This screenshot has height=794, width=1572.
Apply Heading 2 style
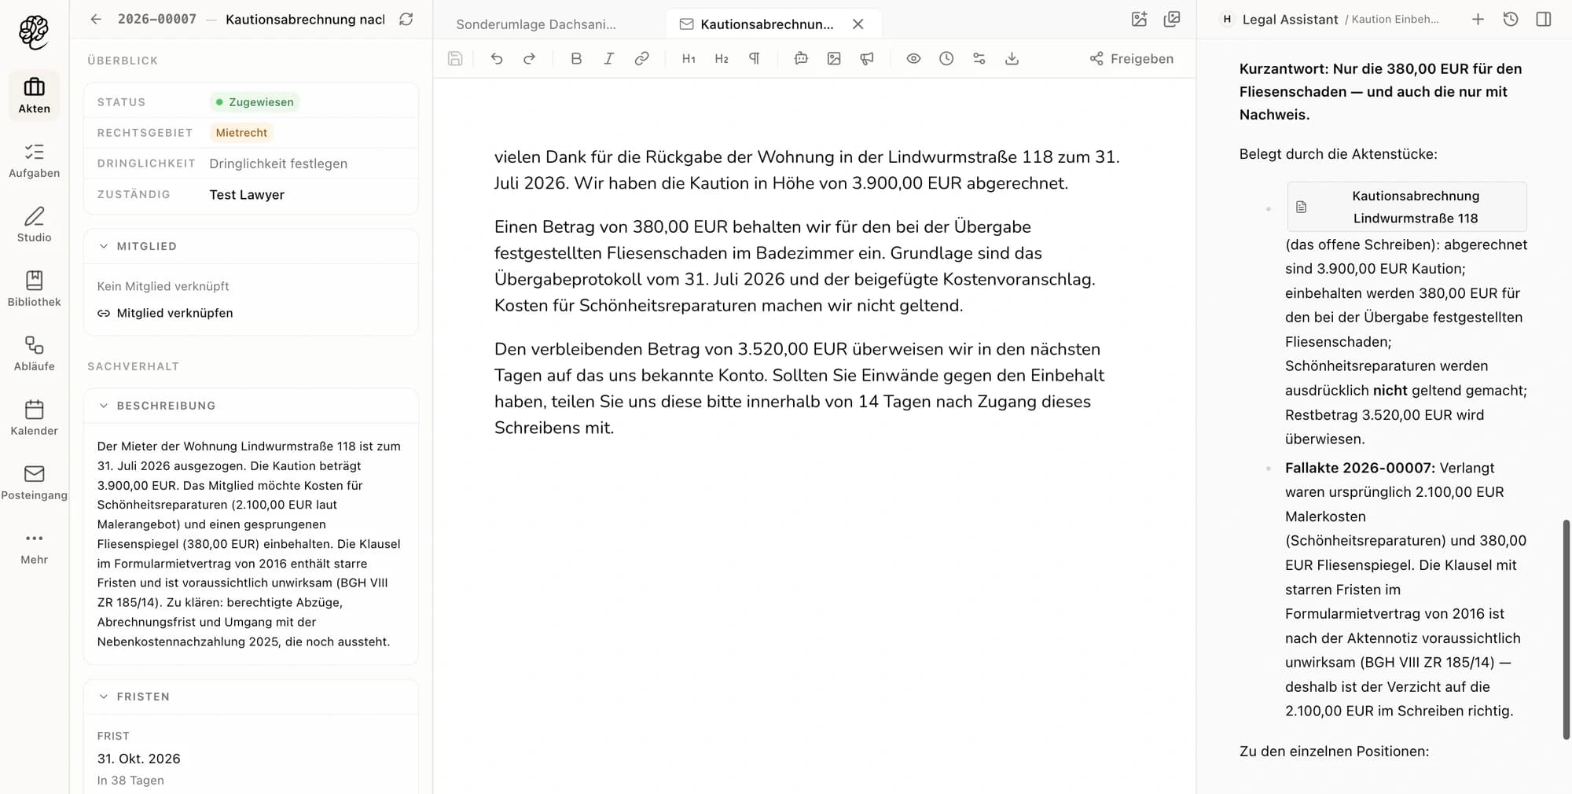coord(722,58)
